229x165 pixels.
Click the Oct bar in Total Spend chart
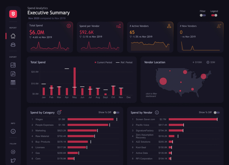coord(113,91)
